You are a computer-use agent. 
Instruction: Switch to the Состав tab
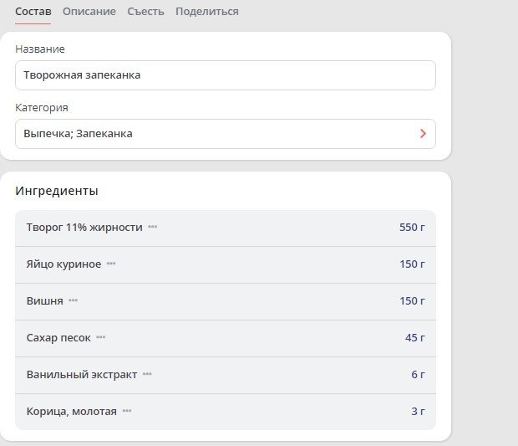[x=33, y=12]
